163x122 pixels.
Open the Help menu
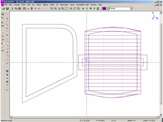pyautogui.click(x=100, y=5)
